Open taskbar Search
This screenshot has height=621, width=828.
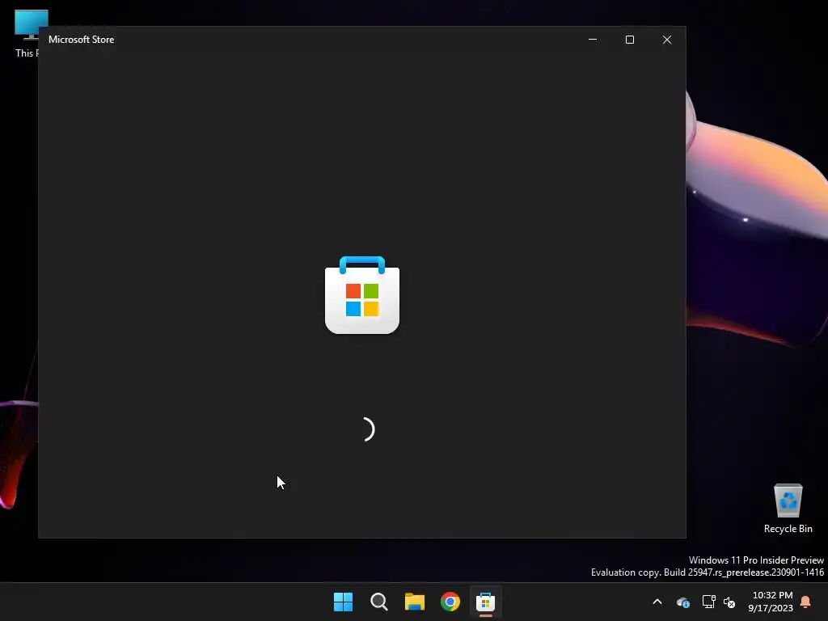(x=379, y=602)
